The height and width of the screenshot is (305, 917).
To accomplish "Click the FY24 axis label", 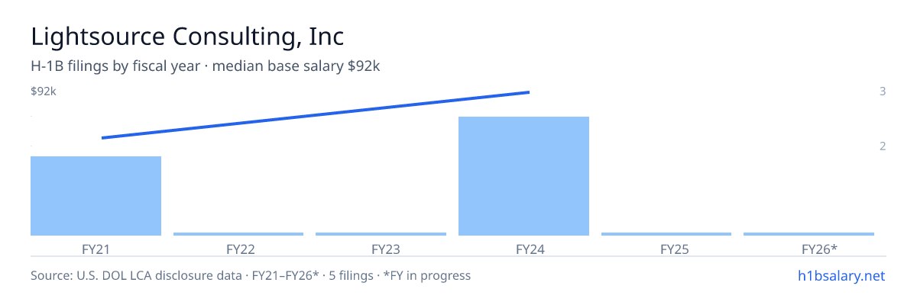I will tap(523, 249).
